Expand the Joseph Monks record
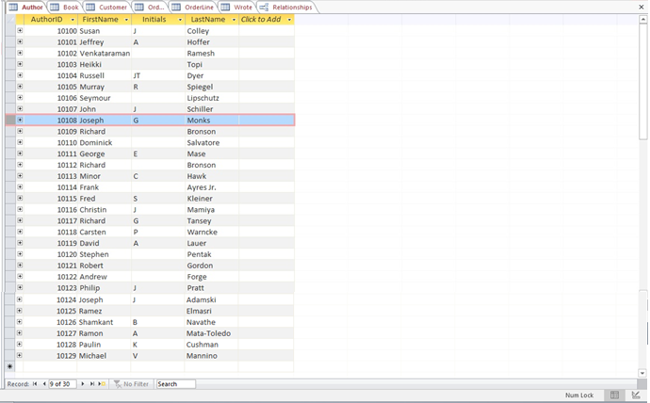The height and width of the screenshot is (403, 650). (20, 121)
